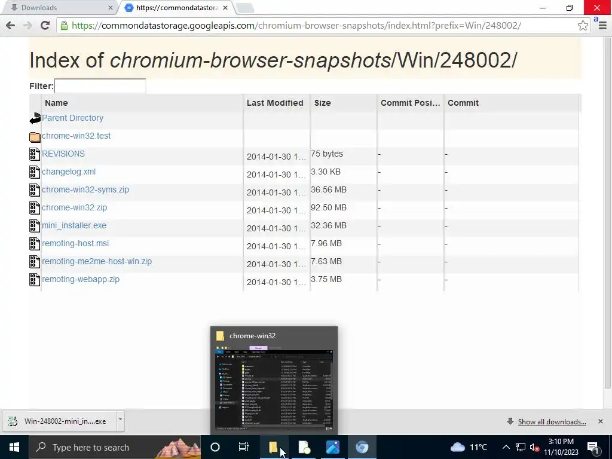Click the file icon beside remoting-webapp.zip

35,280
